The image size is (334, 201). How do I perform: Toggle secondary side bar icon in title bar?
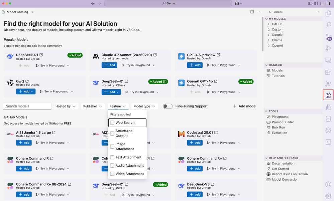coord(328,3)
